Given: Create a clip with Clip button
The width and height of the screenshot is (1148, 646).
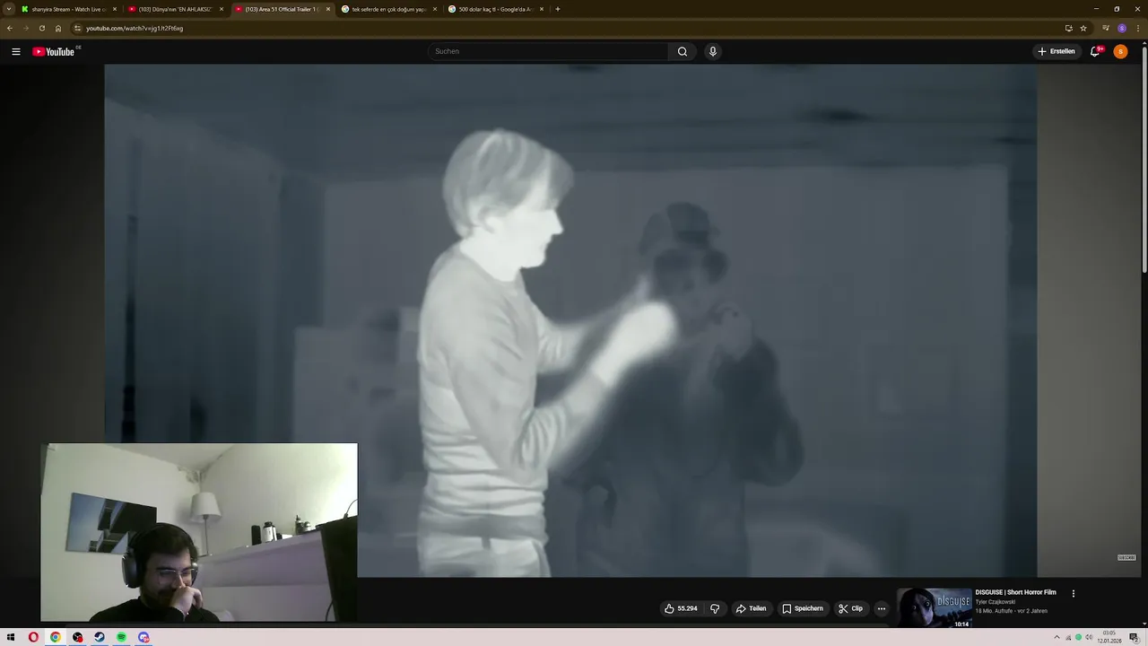Looking at the screenshot, I should tap(850, 608).
